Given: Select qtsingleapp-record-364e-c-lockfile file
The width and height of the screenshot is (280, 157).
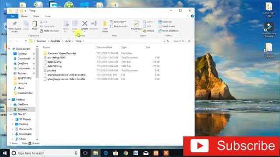Looking at the screenshot, I should coord(66,79).
